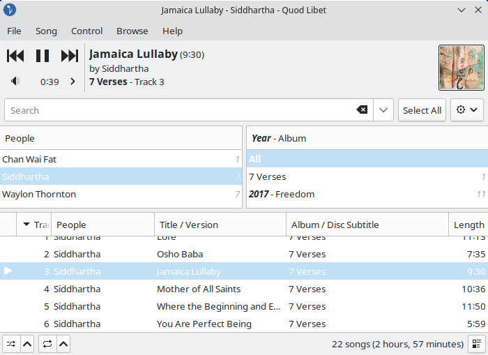Sort by Album / Disc Subtitle header
This screenshot has width=488, height=355.
coord(367,225)
